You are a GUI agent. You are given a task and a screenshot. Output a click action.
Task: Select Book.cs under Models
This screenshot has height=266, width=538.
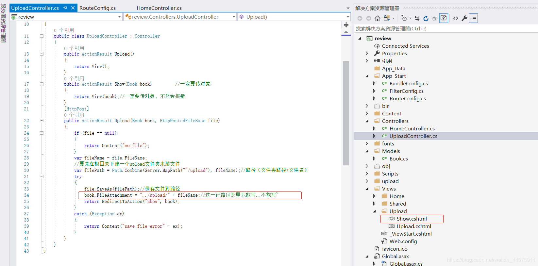tap(398, 159)
